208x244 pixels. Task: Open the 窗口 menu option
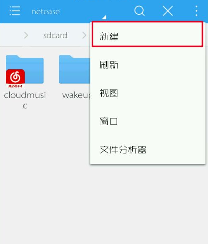click(148, 121)
